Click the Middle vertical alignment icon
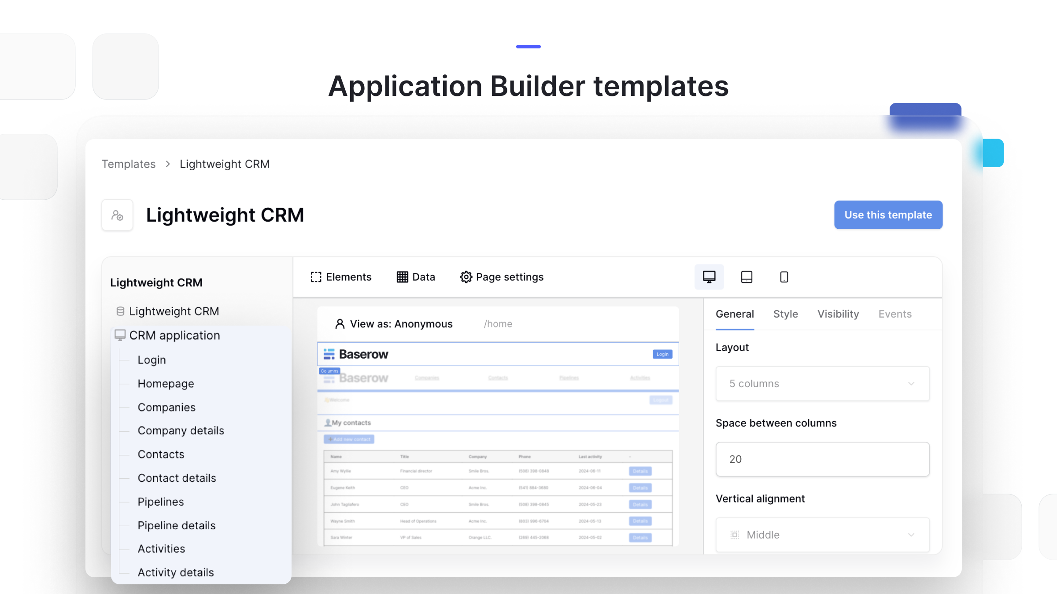This screenshot has width=1057, height=594. (x=735, y=535)
